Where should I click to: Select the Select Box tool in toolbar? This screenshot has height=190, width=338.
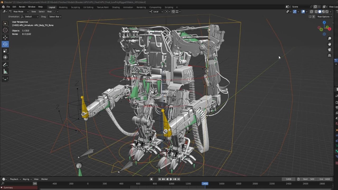click(5, 24)
